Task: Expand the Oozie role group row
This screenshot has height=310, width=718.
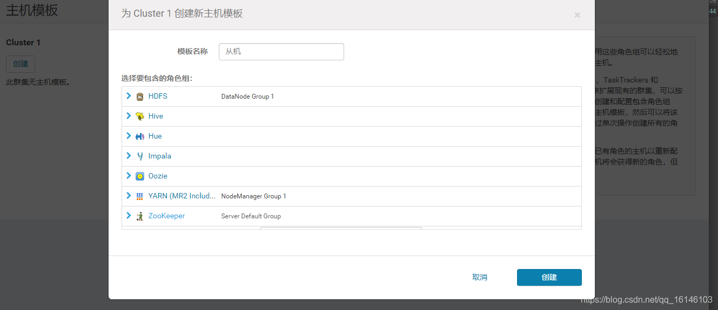Action: (129, 176)
